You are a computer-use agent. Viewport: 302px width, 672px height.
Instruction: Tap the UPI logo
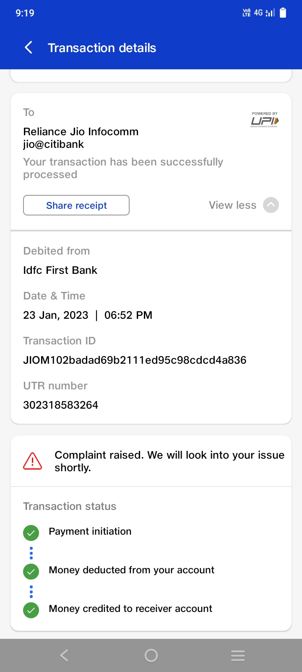click(x=265, y=120)
